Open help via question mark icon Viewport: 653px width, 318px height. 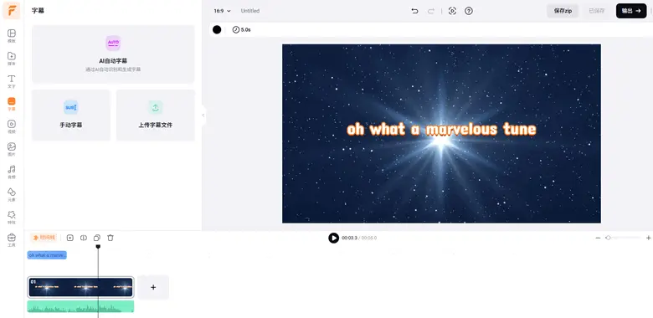(x=469, y=11)
